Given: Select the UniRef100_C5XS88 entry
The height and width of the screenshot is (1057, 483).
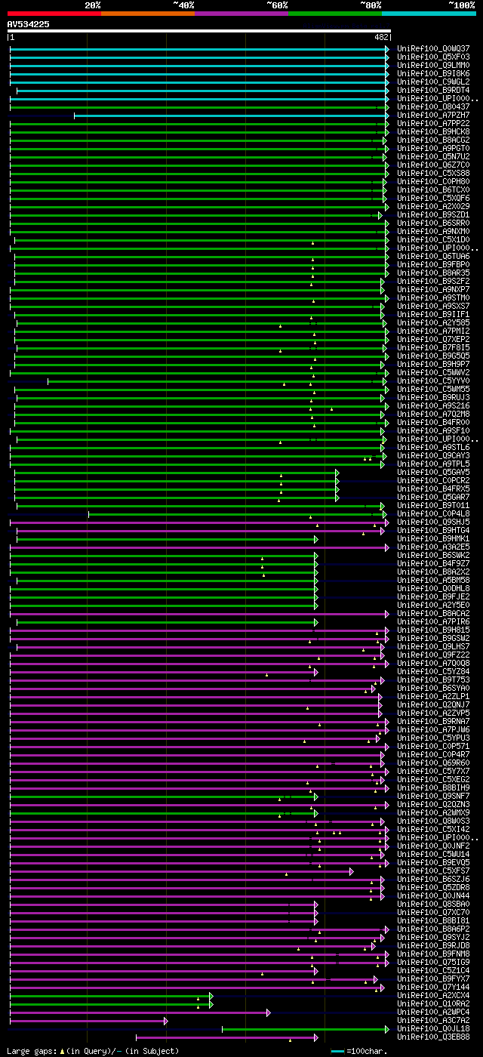Looking at the screenshot, I should pos(433,173).
